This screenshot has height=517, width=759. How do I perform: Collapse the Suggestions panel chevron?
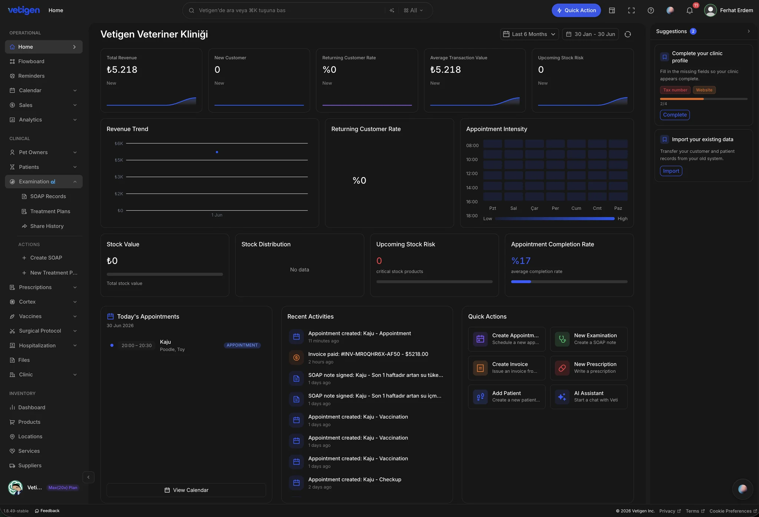pyautogui.click(x=749, y=32)
